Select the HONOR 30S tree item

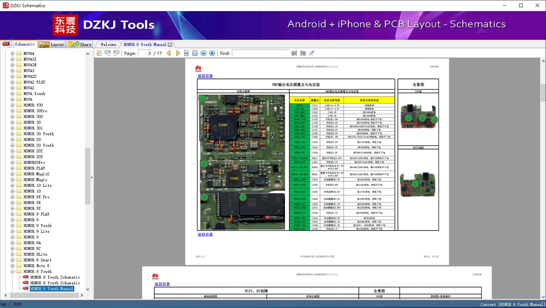33,117
